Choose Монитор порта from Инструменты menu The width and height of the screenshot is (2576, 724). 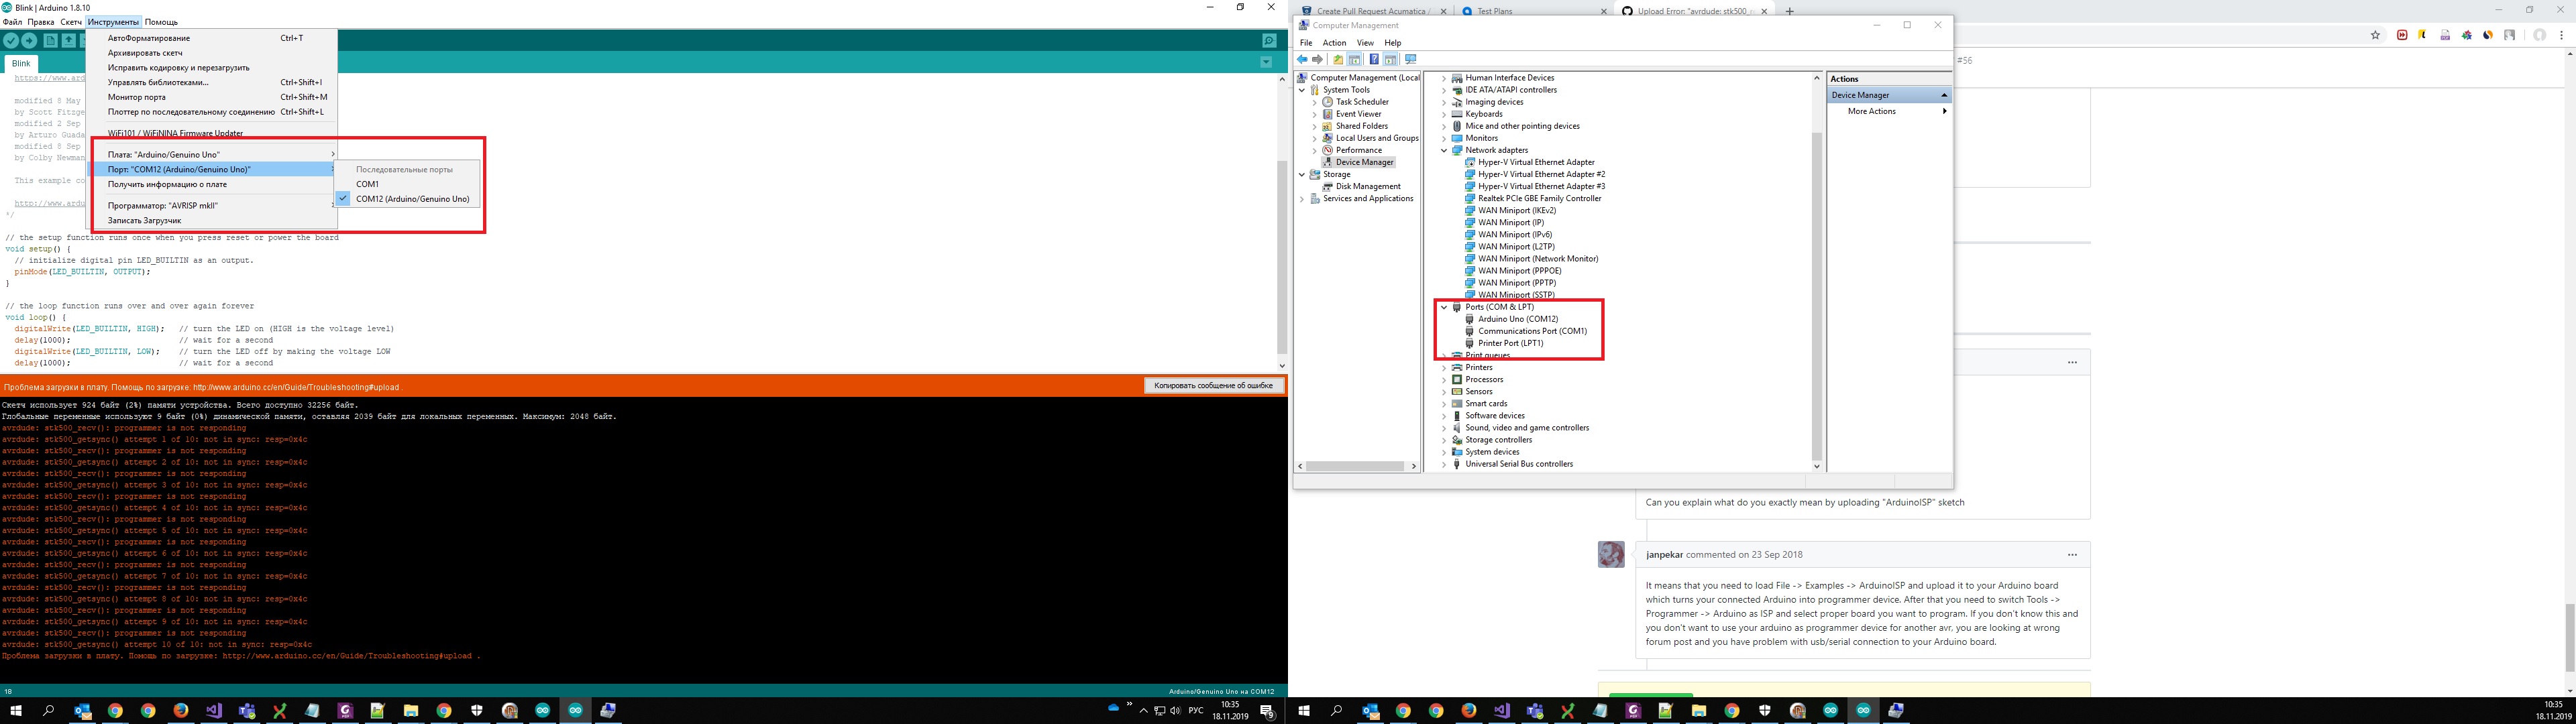213,97
